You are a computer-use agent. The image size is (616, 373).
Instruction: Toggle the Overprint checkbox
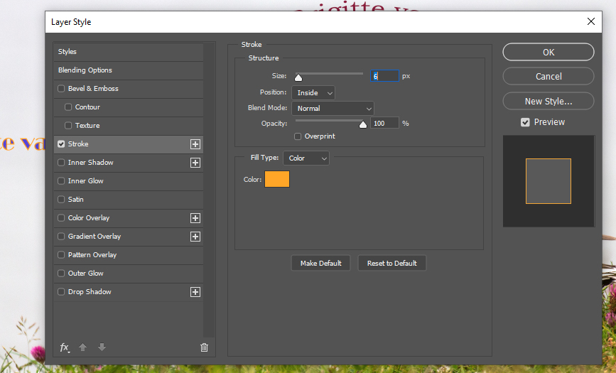tap(298, 136)
